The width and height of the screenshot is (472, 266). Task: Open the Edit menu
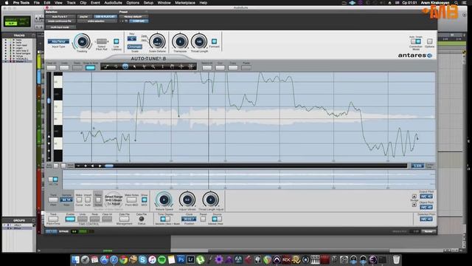pos(47,3)
